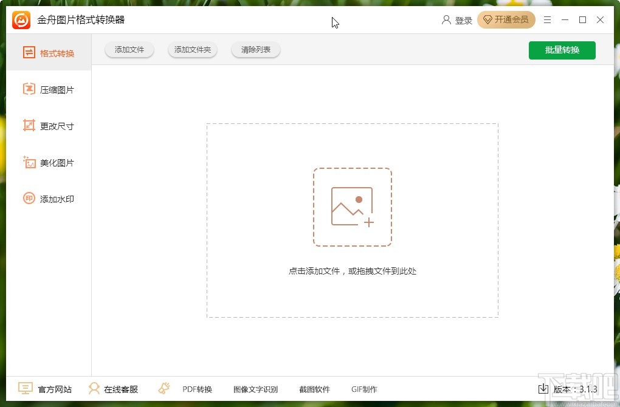The image size is (620, 407).
Task: Click the 添加文件 add files button
Action: tap(129, 50)
